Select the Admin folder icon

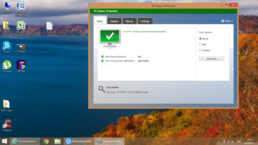pos(7,27)
